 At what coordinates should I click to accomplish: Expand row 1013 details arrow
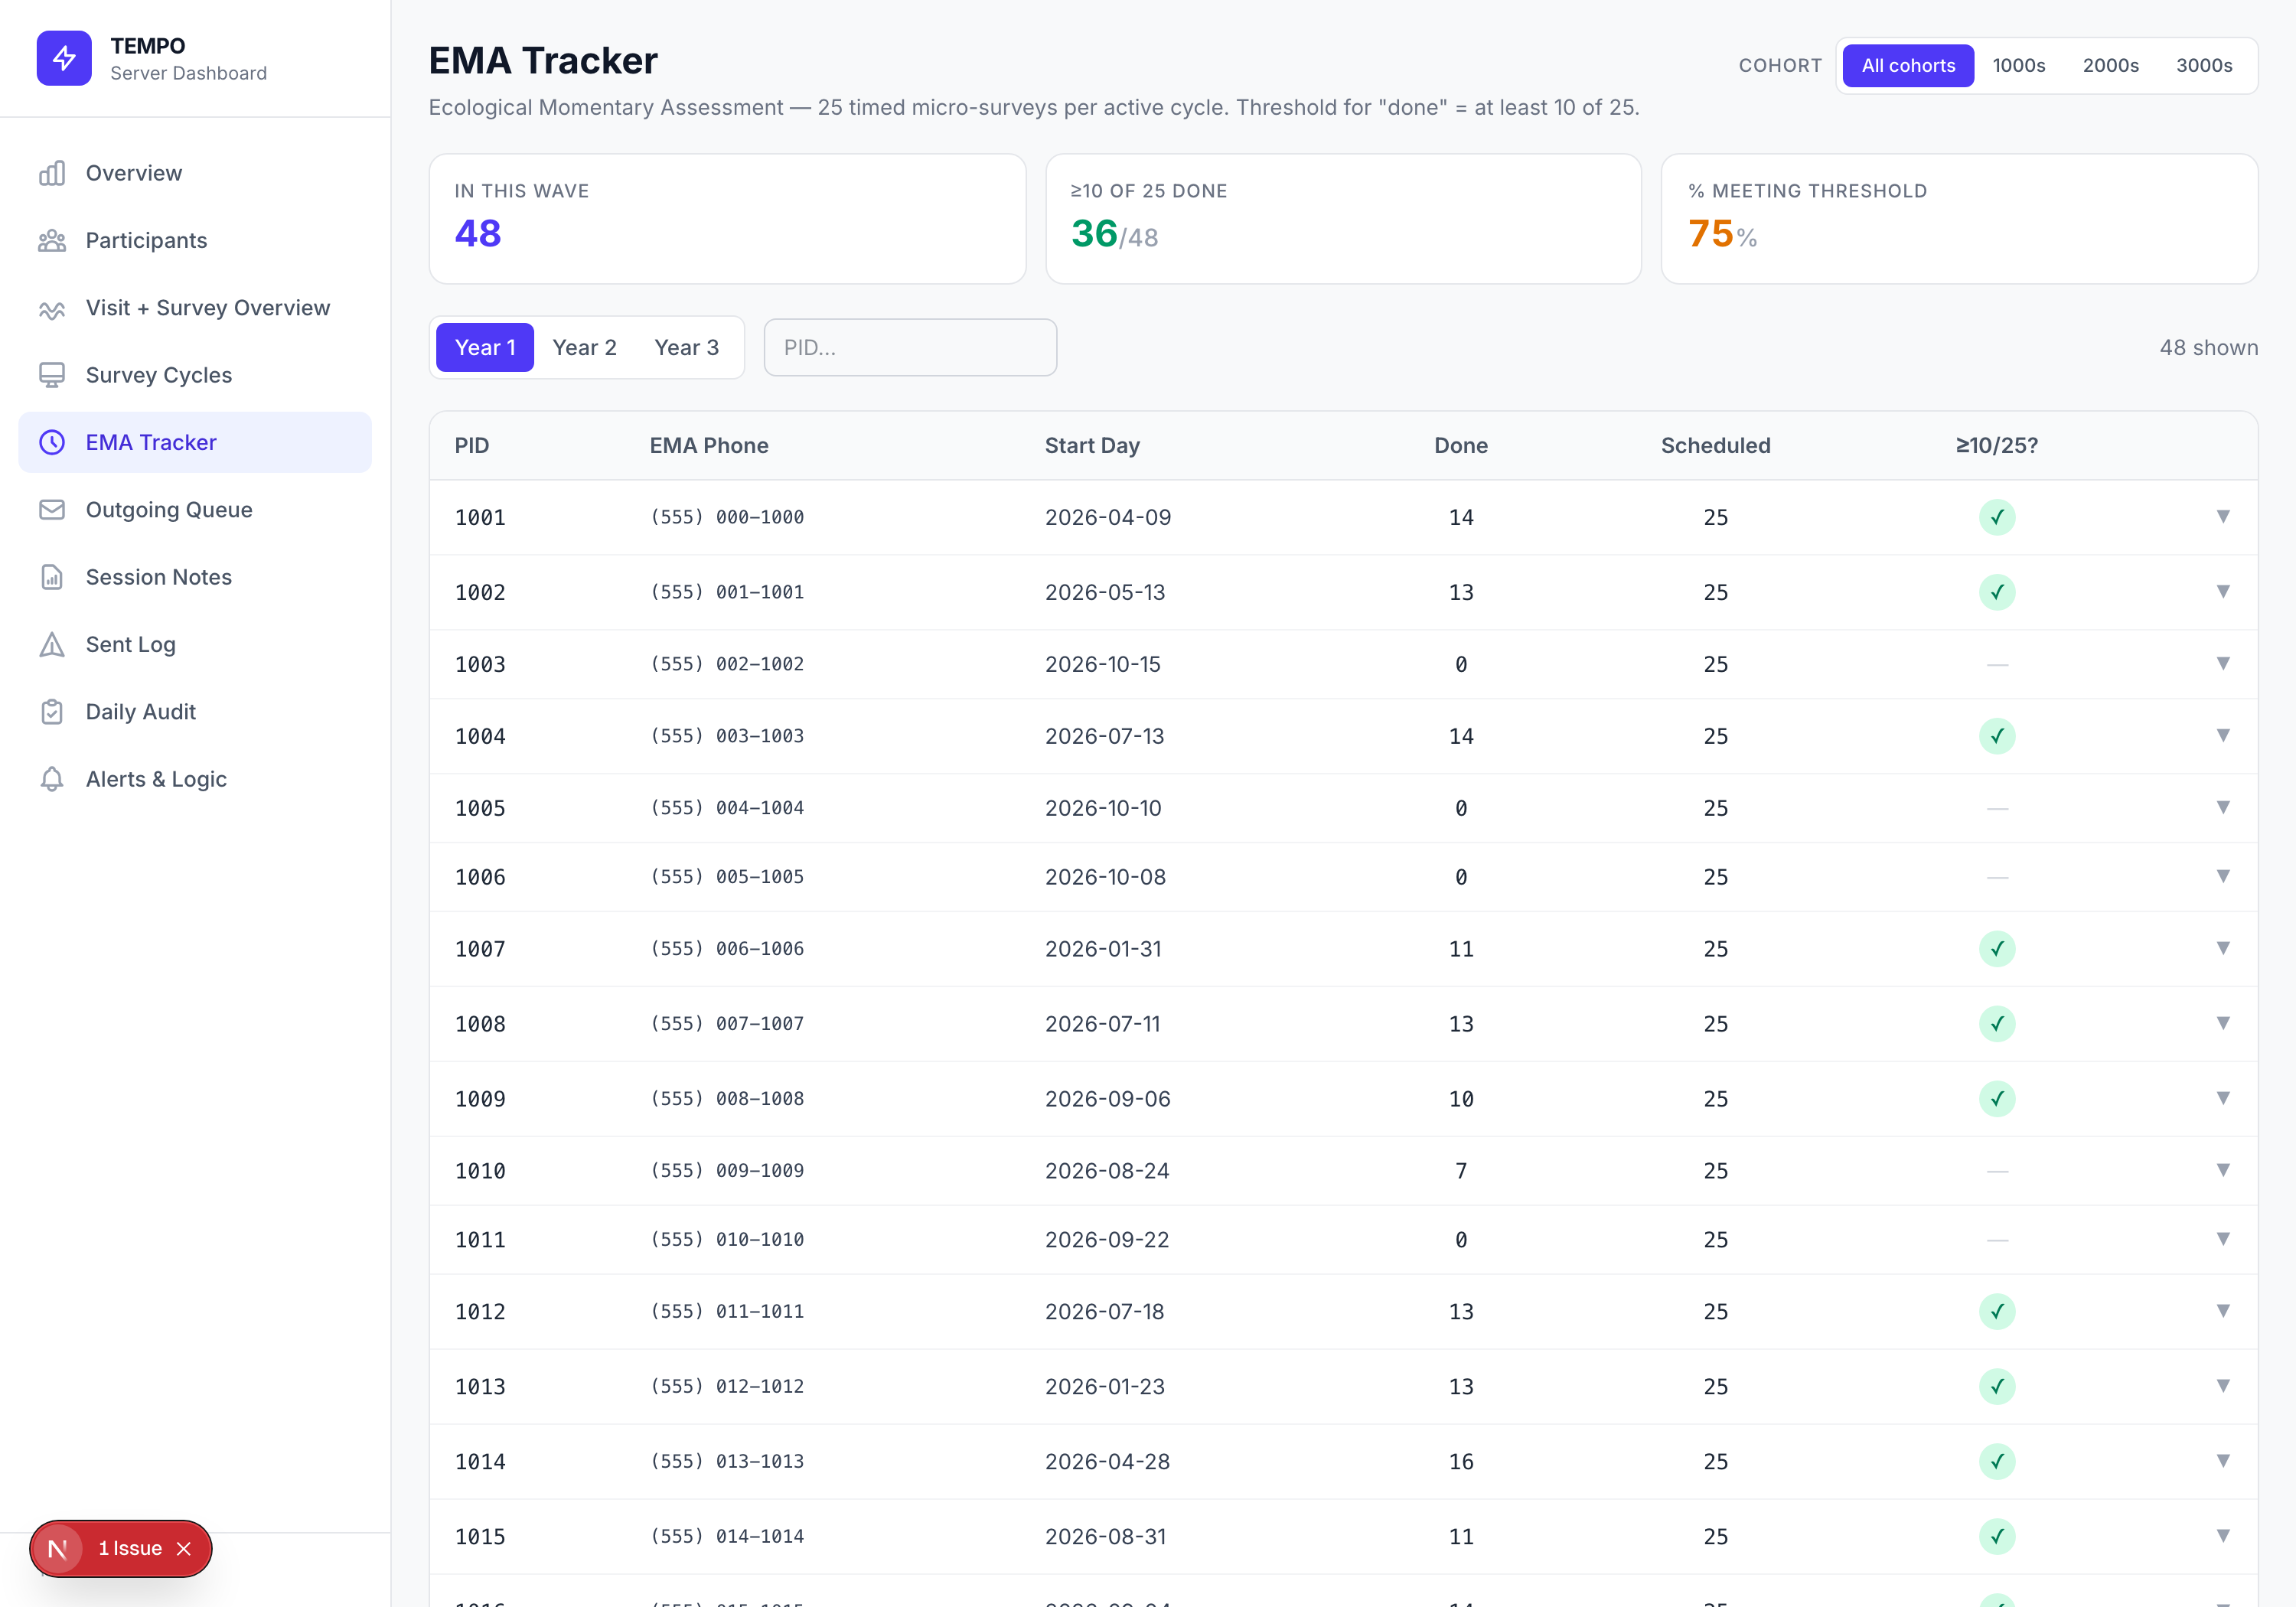point(2222,1387)
